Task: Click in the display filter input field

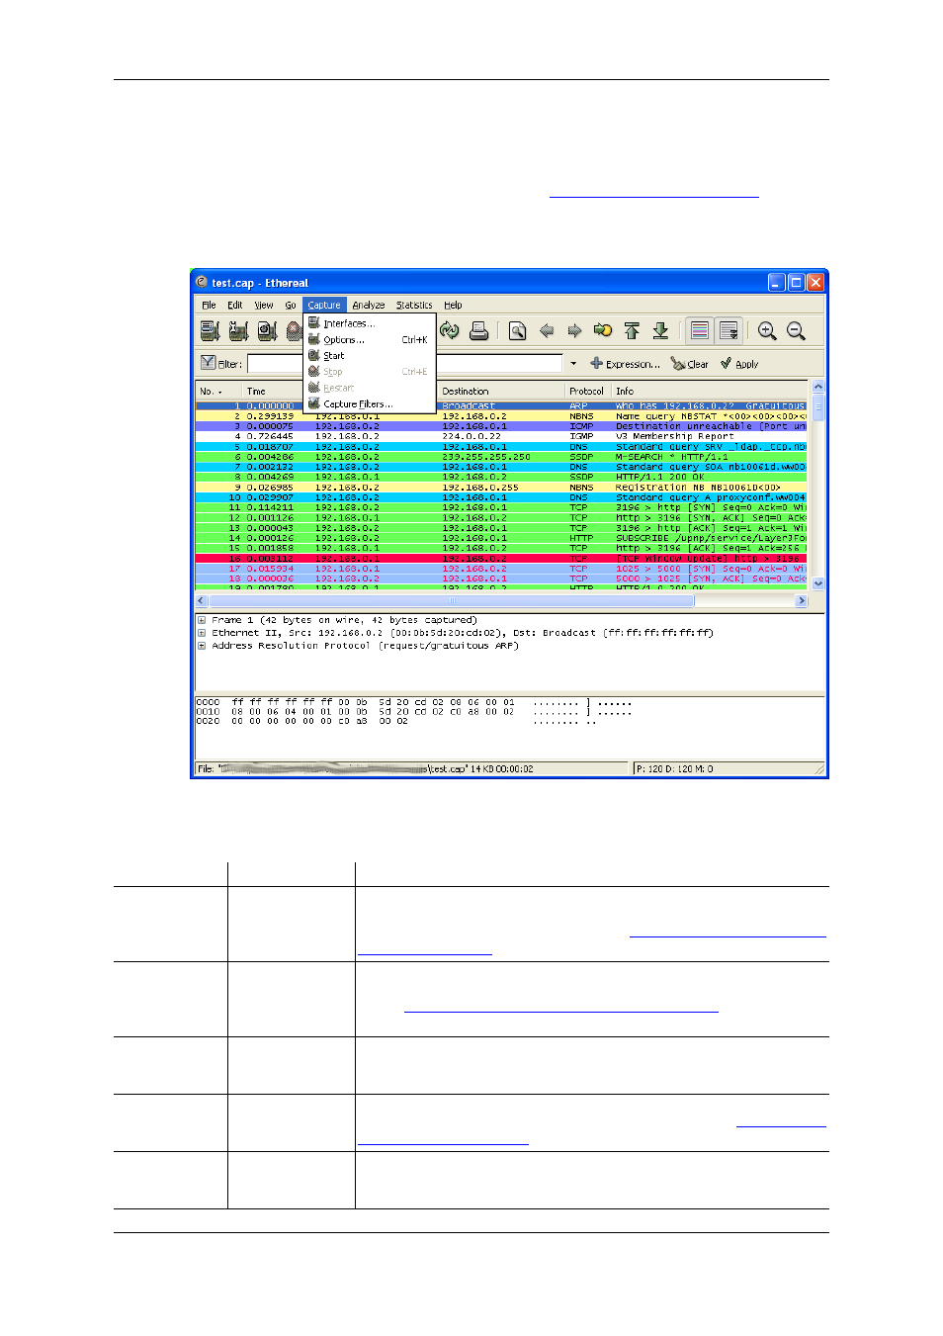Action: point(404,364)
